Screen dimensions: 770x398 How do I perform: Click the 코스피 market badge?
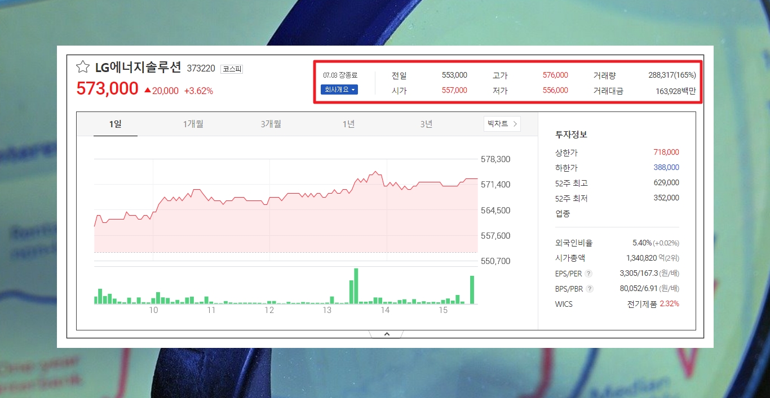tap(232, 69)
